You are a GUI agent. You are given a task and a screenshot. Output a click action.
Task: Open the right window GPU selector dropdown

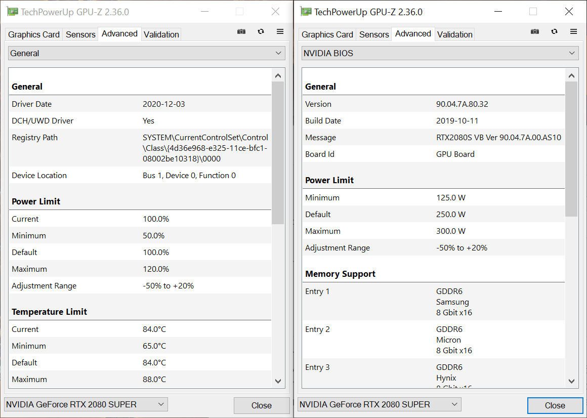click(x=379, y=404)
